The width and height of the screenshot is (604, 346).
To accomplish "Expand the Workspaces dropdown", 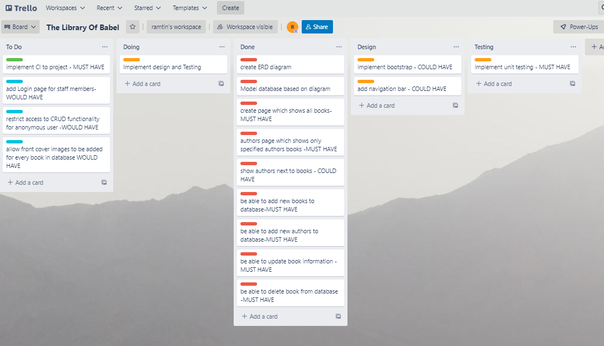I will pyautogui.click(x=65, y=8).
